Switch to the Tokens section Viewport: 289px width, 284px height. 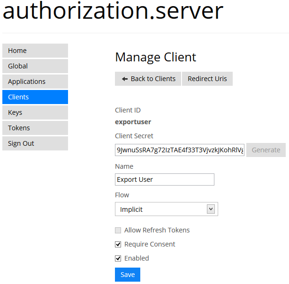[x=35, y=128]
